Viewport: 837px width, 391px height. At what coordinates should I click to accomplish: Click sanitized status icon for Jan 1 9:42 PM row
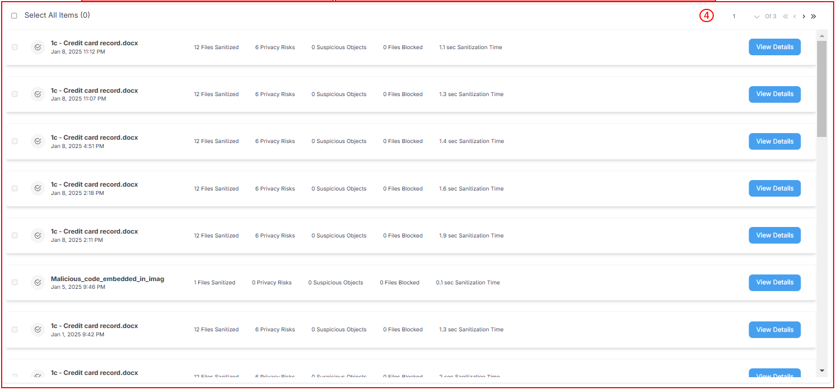(38, 329)
